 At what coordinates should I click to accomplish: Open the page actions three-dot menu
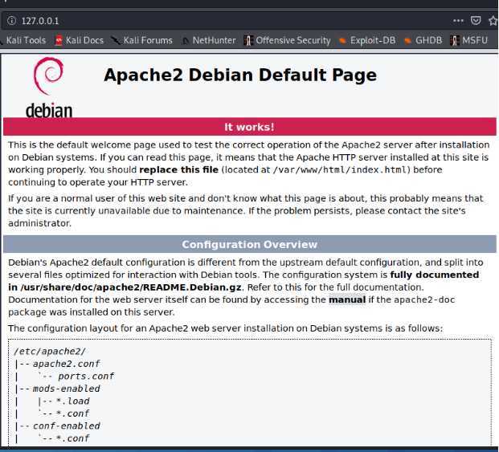click(x=458, y=21)
